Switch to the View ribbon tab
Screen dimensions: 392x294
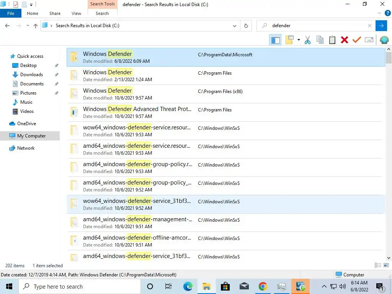click(x=76, y=13)
